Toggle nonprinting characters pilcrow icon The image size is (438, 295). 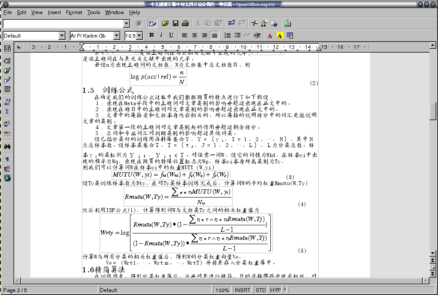7,159
